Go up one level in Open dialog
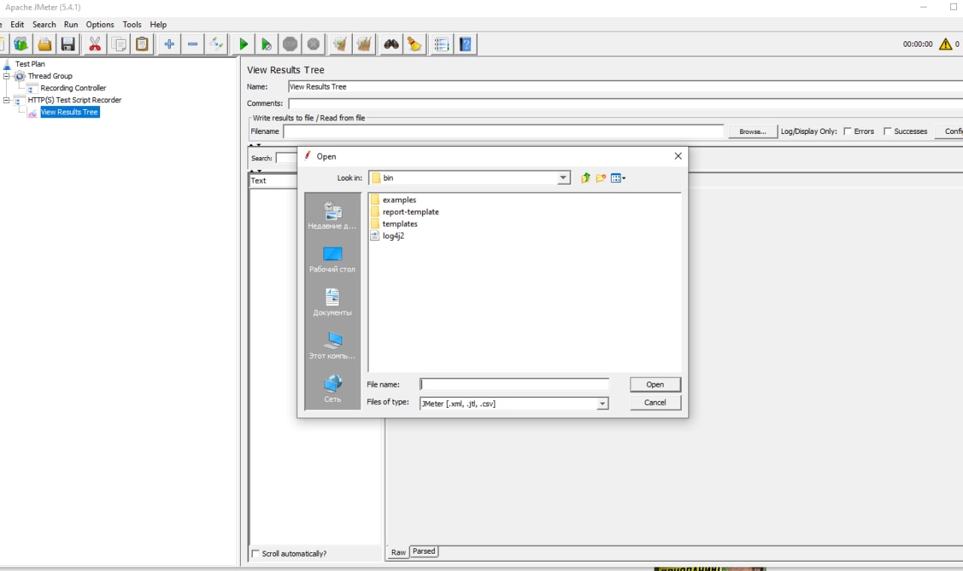 (585, 178)
